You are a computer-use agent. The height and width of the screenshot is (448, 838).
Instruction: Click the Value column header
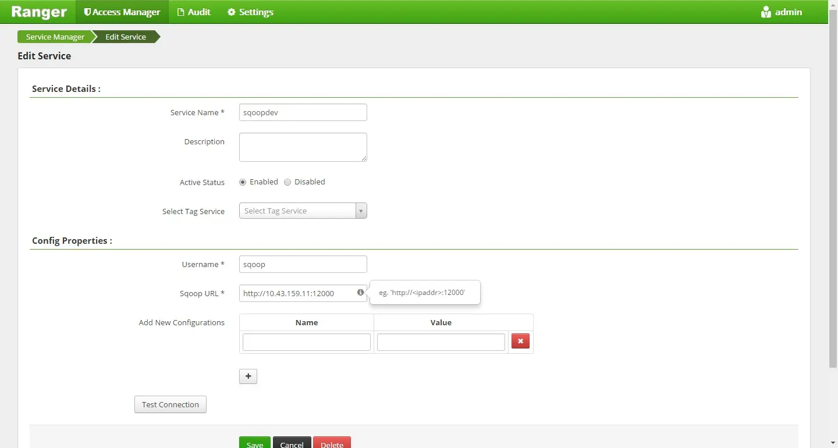click(441, 322)
